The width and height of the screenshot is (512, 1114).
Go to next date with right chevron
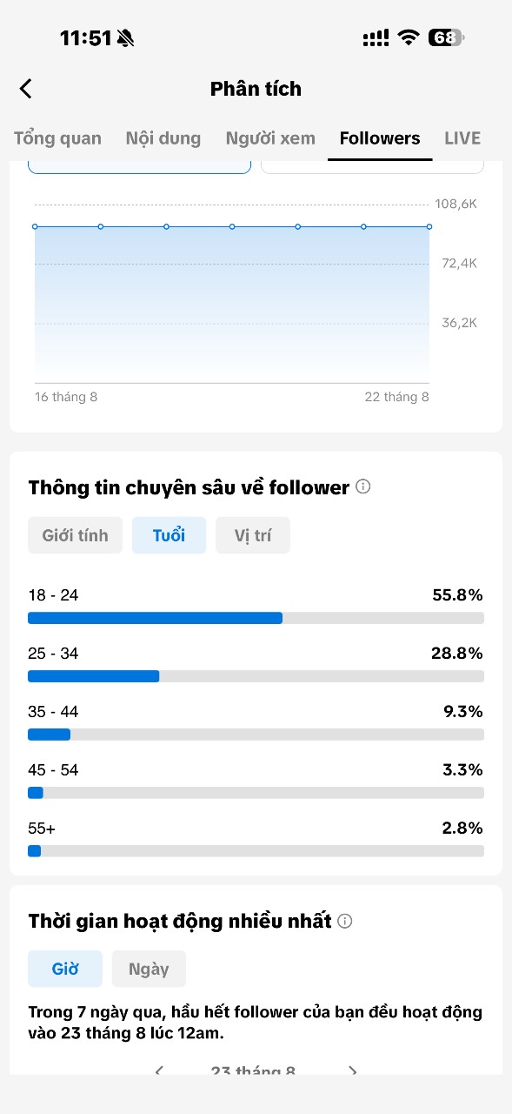(x=352, y=1071)
